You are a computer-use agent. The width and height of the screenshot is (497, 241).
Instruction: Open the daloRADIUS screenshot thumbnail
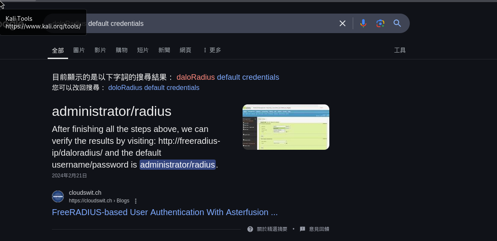[286, 127]
